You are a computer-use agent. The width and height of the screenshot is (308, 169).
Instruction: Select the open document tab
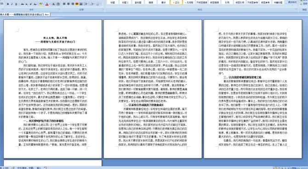tap(25, 15)
